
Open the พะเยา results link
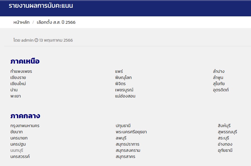click(15, 96)
